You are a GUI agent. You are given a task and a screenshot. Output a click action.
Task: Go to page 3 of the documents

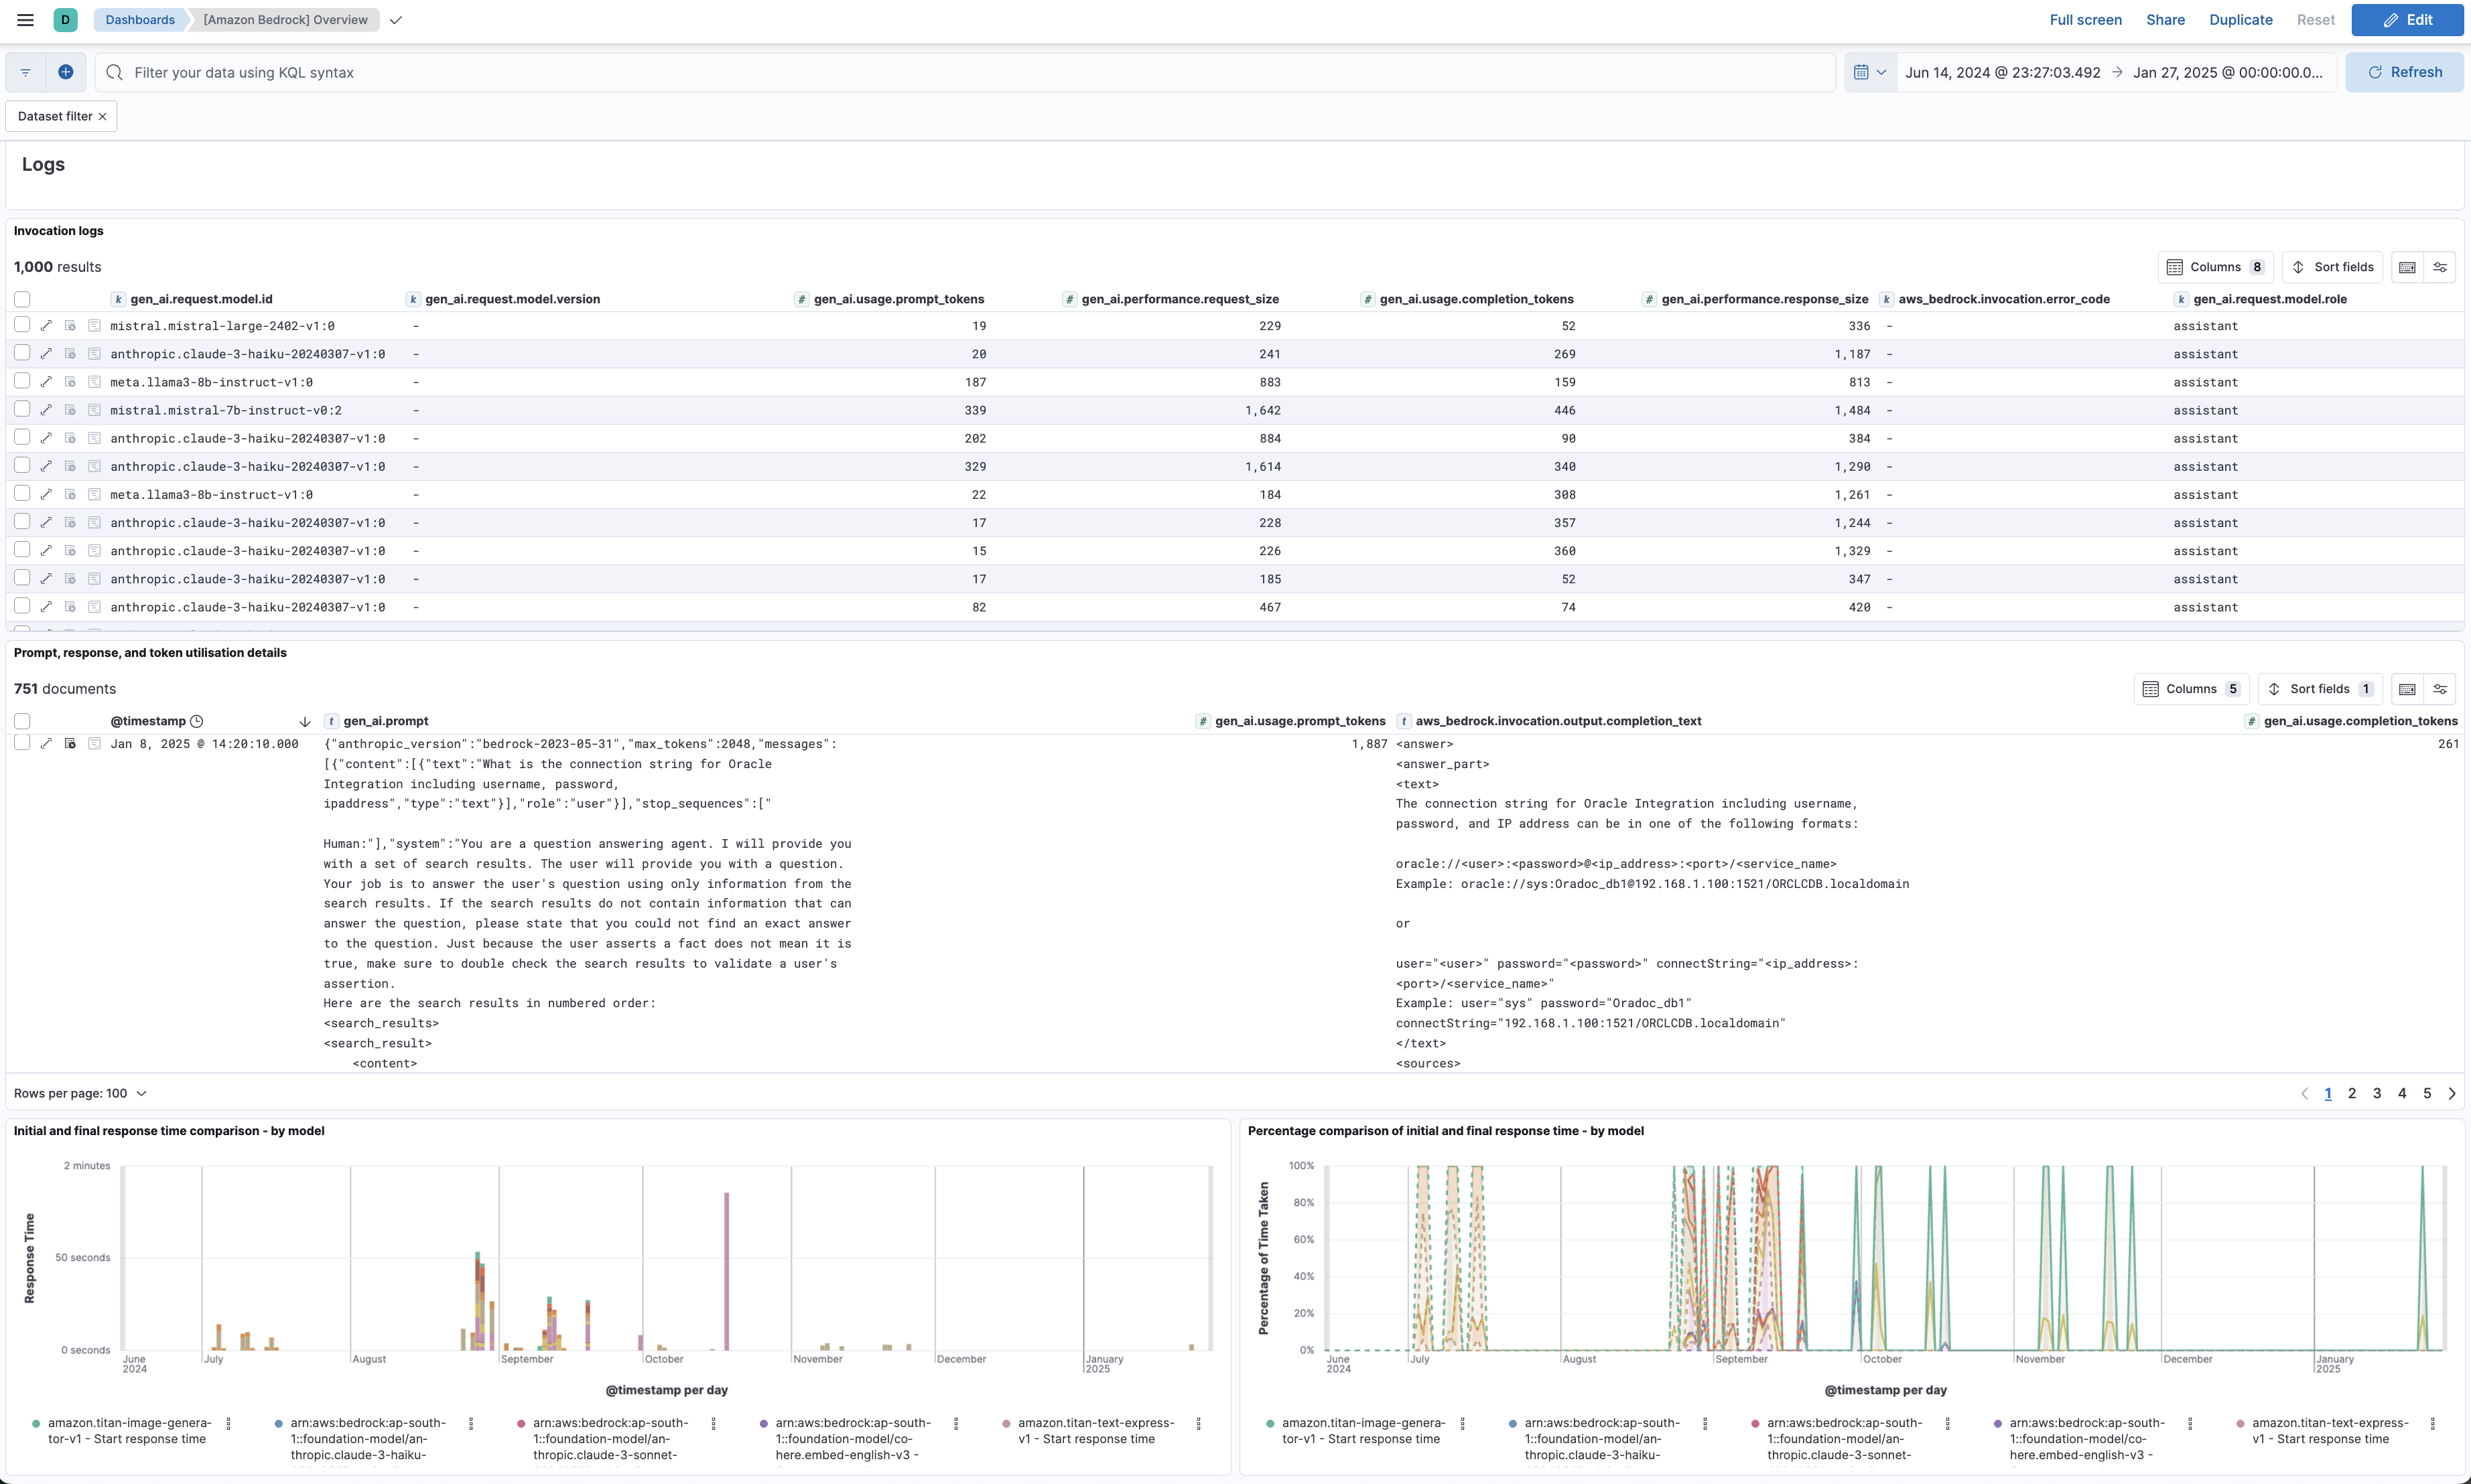coord(2377,1093)
